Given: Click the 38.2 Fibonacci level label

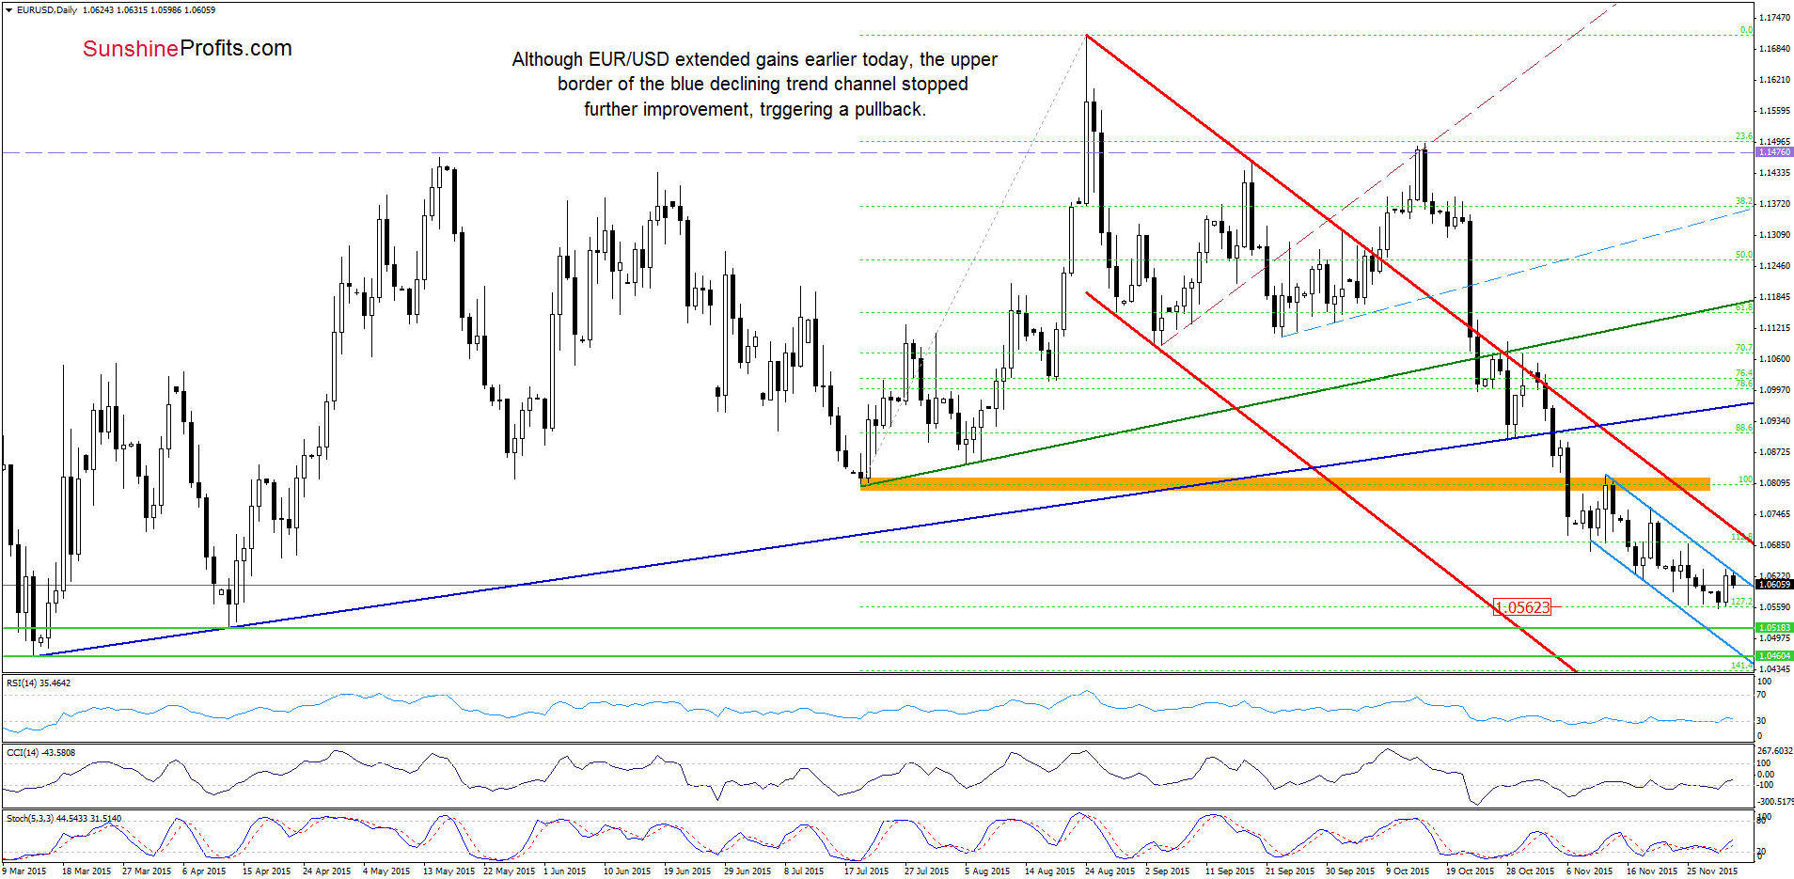Looking at the screenshot, I should pos(1743,202).
